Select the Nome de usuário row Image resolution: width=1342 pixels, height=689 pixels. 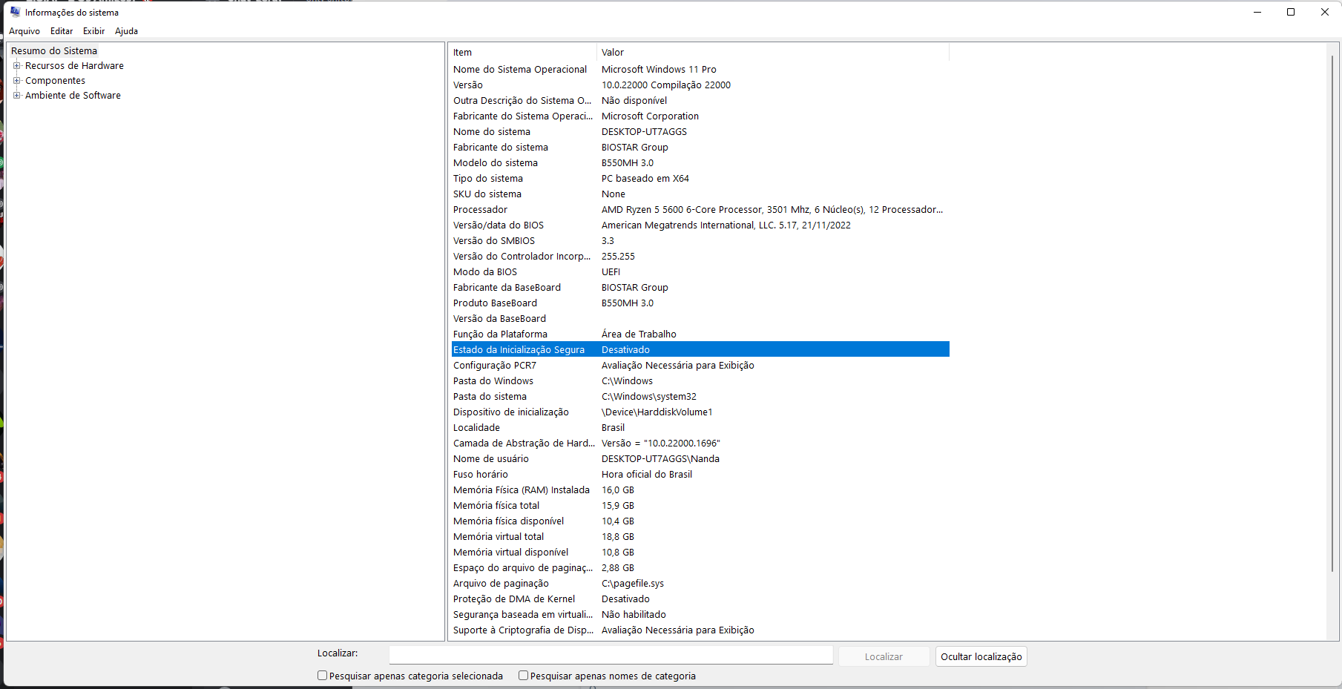pos(700,459)
